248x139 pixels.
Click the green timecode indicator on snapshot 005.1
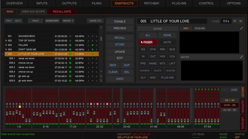click(x=70, y=58)
